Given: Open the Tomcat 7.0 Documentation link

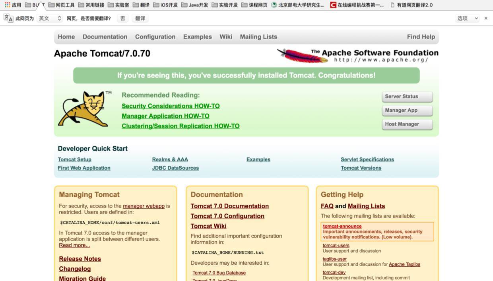Looking at the screenshot, I should coord(229,206).
